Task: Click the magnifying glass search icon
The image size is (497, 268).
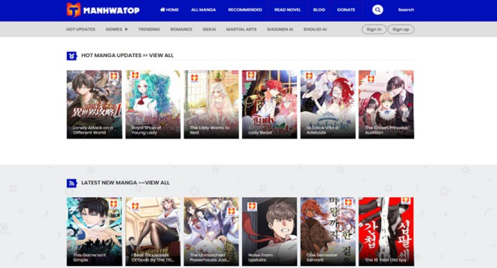Action: pos(377,10)
